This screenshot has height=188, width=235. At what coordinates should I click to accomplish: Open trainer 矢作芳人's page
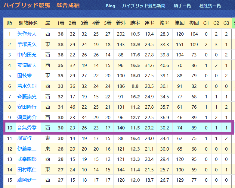click(27, 34)
